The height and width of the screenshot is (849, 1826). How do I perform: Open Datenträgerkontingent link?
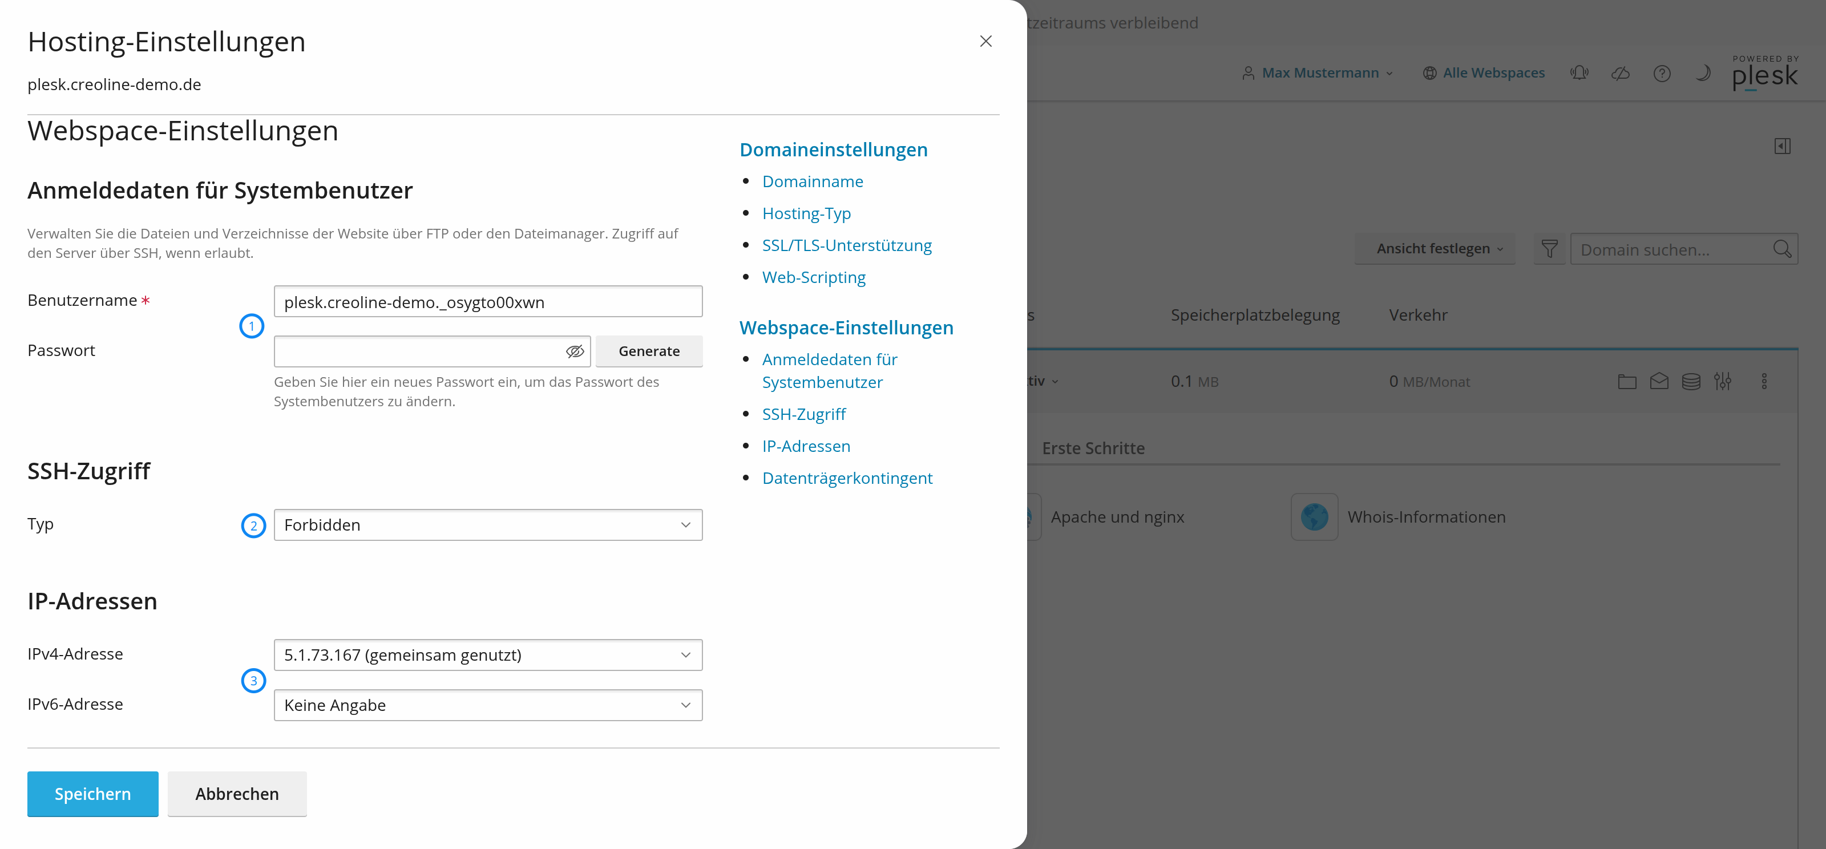coord(847,478)
